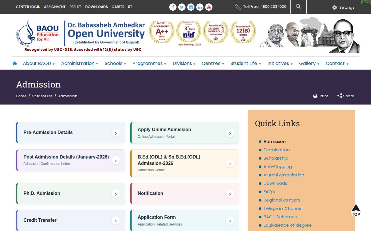
Task: Open TelegramChannel in Quick Links
Action: coord(283,208)
